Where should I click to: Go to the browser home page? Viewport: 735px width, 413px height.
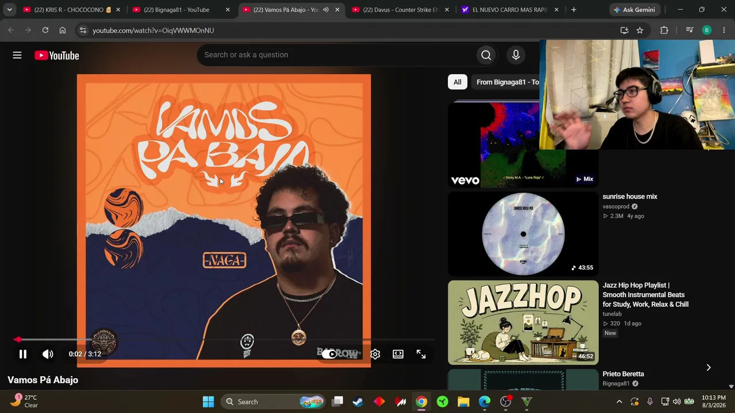(63, 30)
